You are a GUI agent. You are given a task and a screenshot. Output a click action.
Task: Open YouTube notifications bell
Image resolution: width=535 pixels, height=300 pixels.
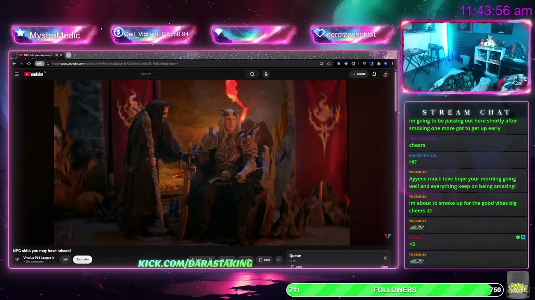pos(374,74)
